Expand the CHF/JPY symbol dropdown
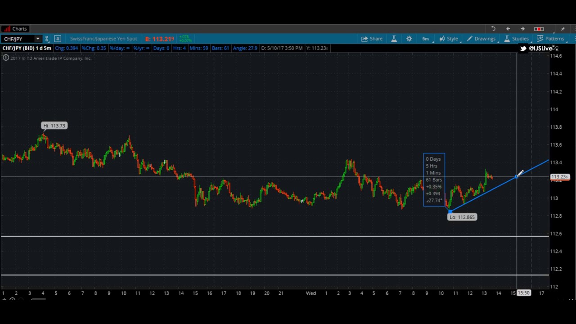Image resolution: width=576 pixels, height=324 pixels. (38, 39)
